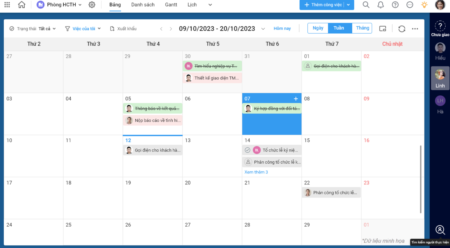Go to the next date range
The image size is (450, 248).
pos(171,29)
